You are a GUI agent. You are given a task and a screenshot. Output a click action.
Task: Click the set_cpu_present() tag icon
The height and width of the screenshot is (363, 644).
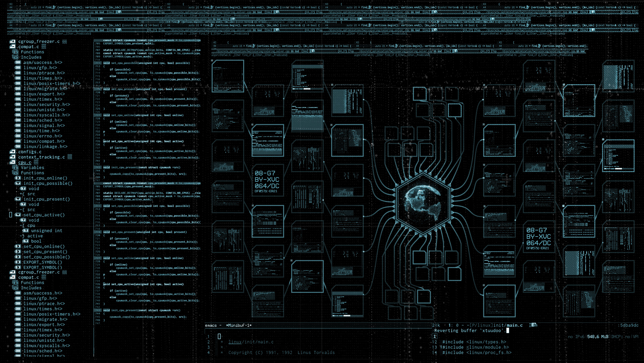[x=18, y=252]
